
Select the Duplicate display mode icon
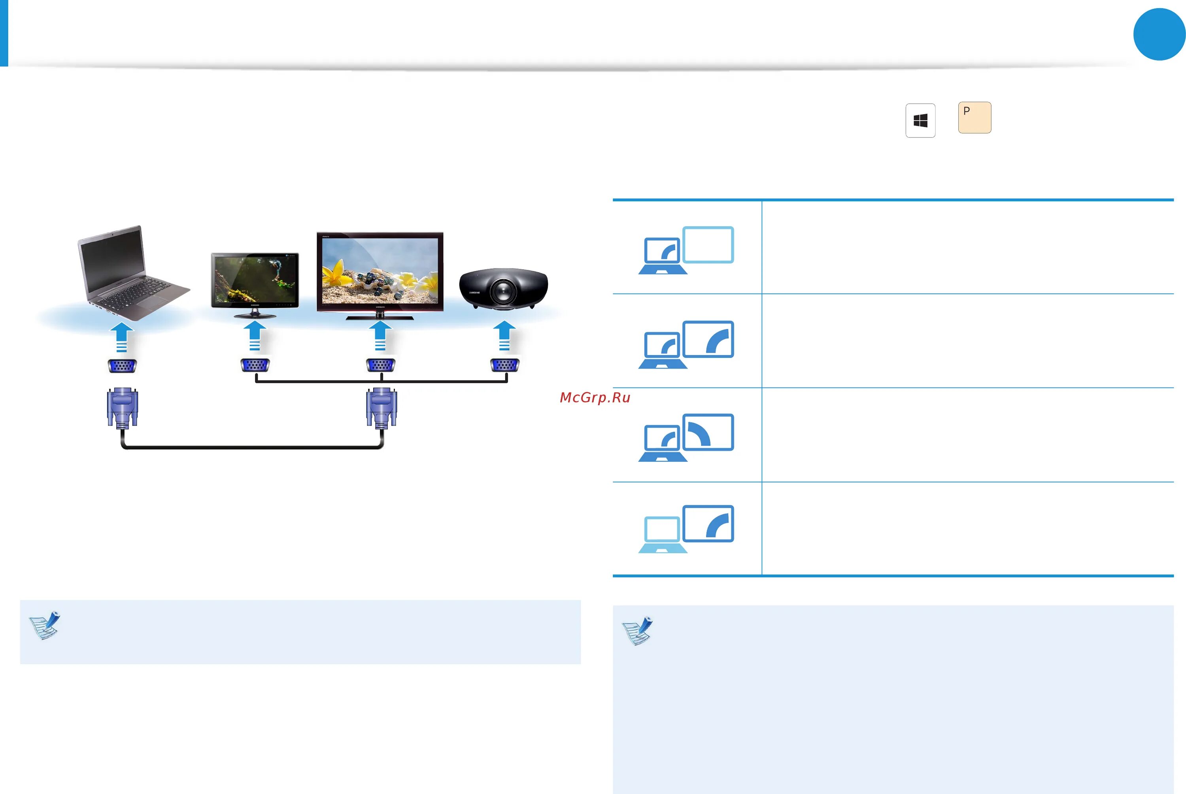686,344
